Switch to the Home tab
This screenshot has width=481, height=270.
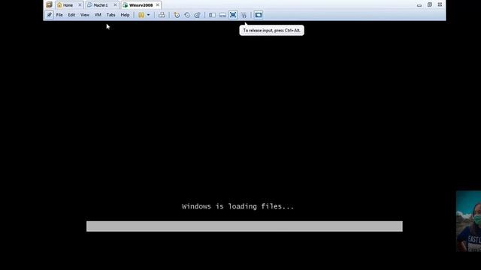click(69, 5)
